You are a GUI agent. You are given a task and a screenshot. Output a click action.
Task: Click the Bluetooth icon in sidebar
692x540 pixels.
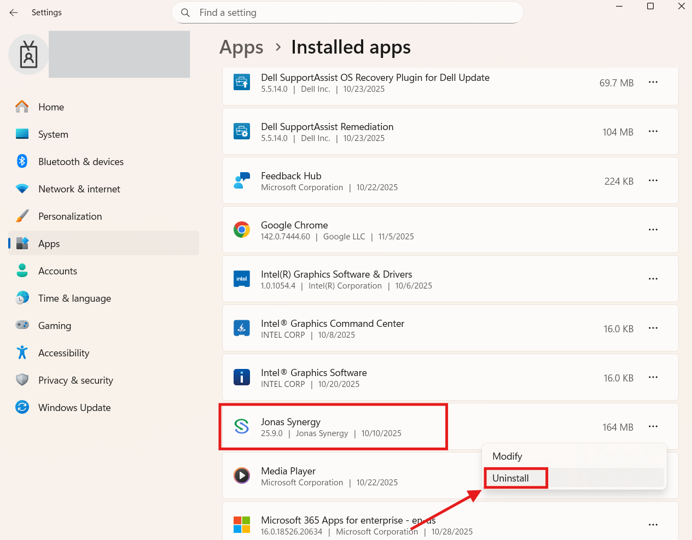coord(22,161)
